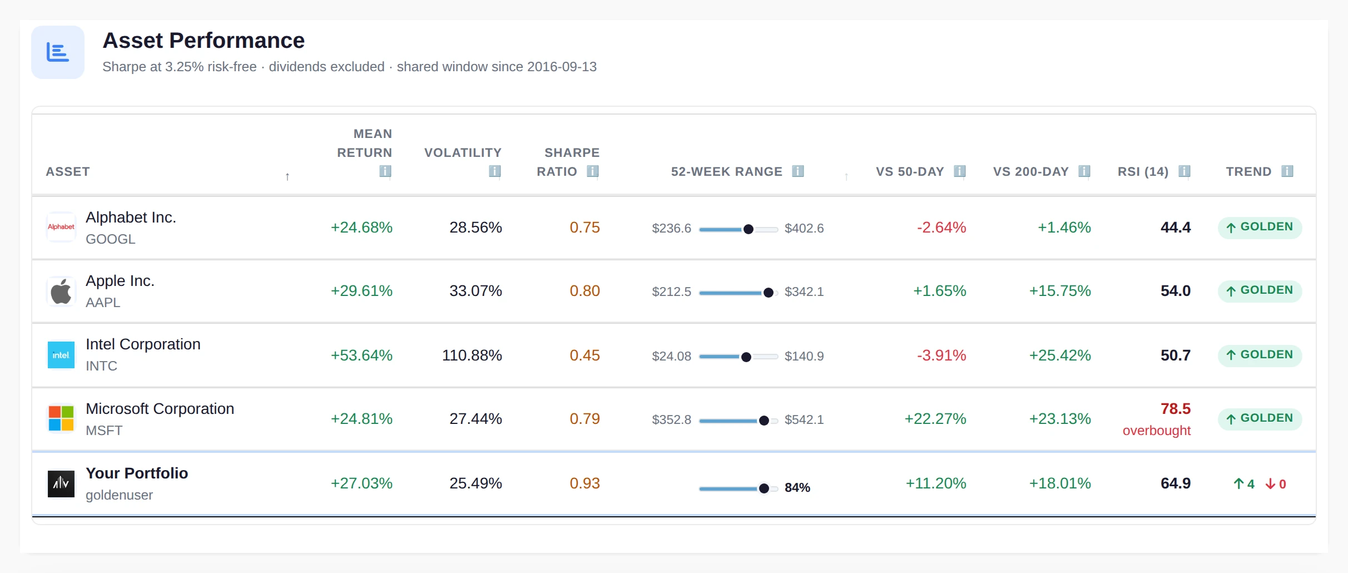1348x573 pixels.
Task: Open Trend info icon
Action: pos(1287,171)
